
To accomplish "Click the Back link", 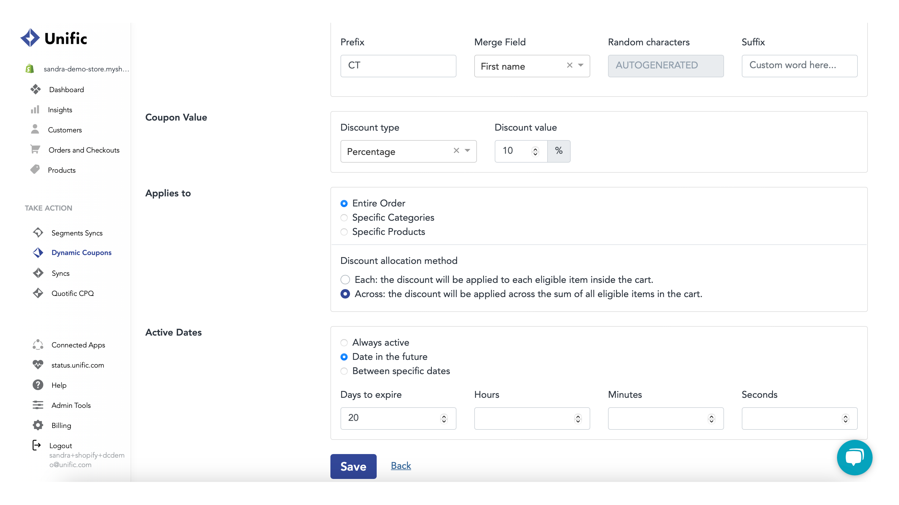I will pos(401,466).
